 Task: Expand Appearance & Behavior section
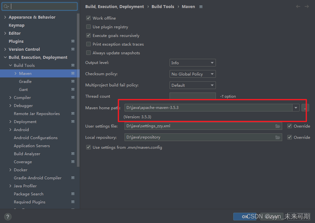point(5,17)
